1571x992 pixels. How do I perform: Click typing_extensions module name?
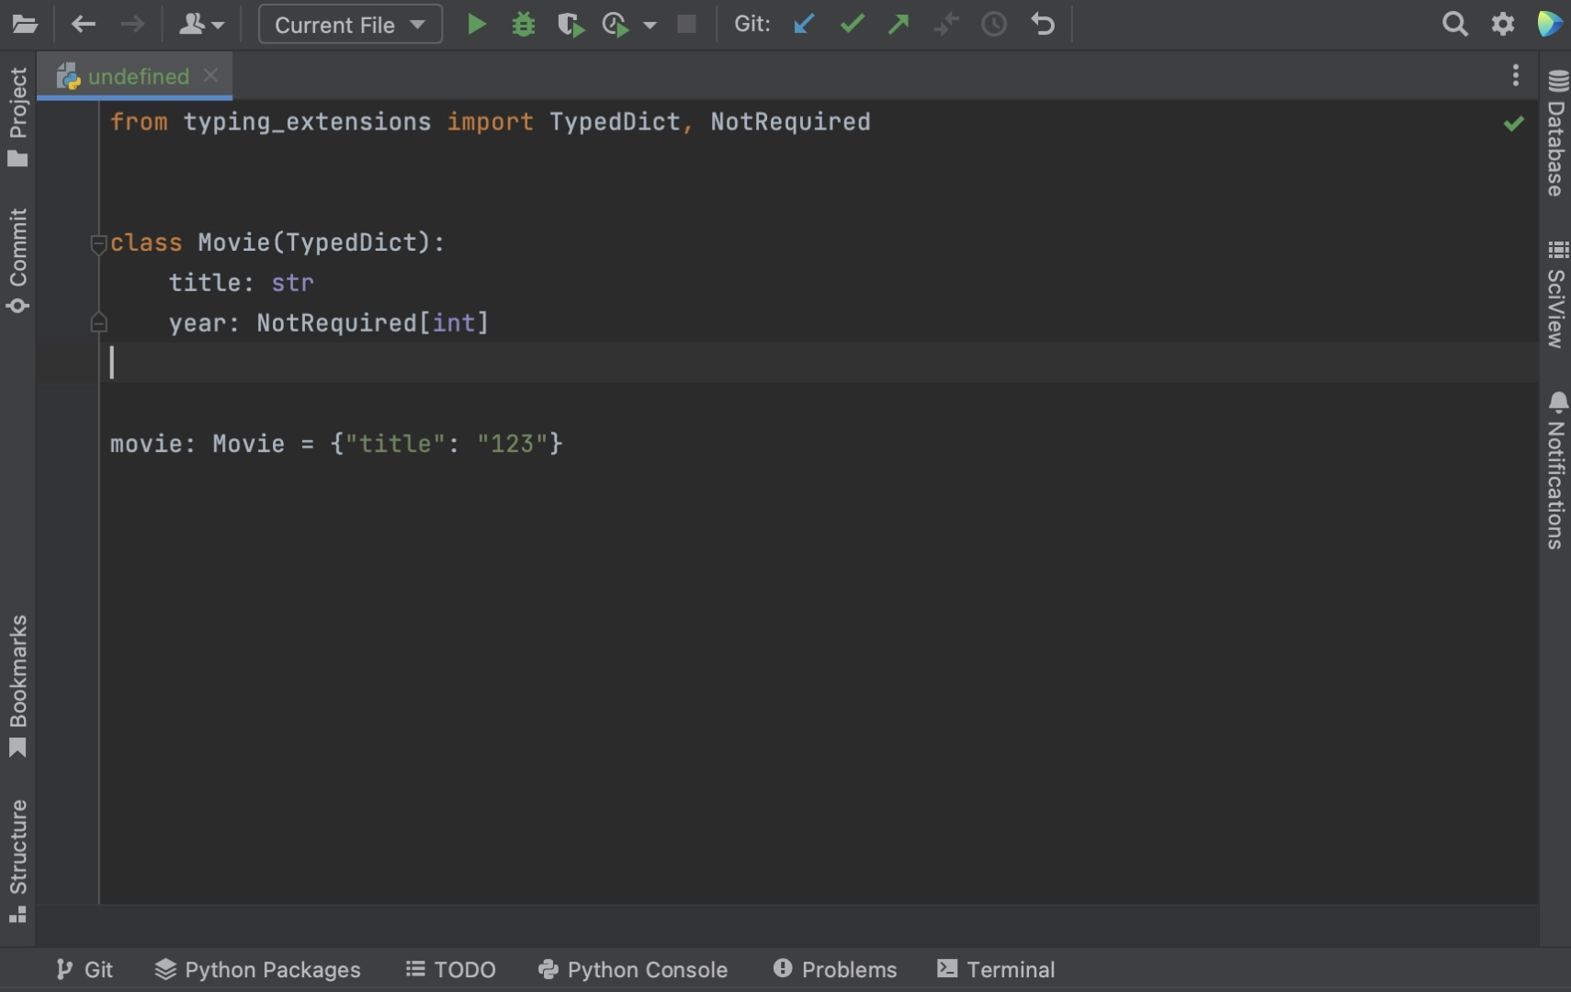tap(307, 122)
